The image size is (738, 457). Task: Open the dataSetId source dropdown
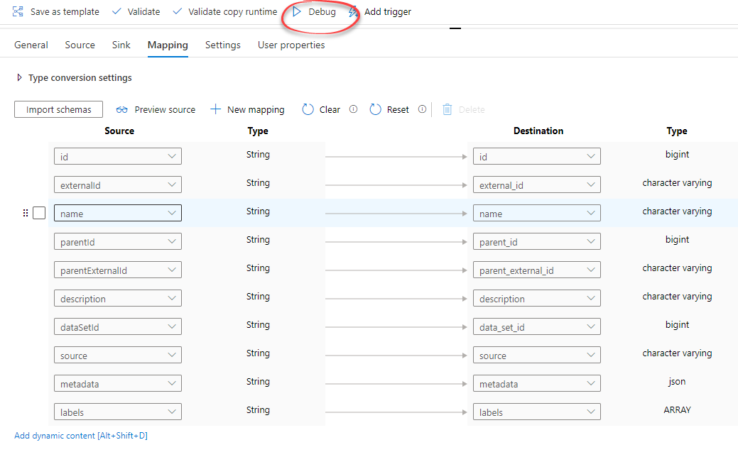click(118, 326)
